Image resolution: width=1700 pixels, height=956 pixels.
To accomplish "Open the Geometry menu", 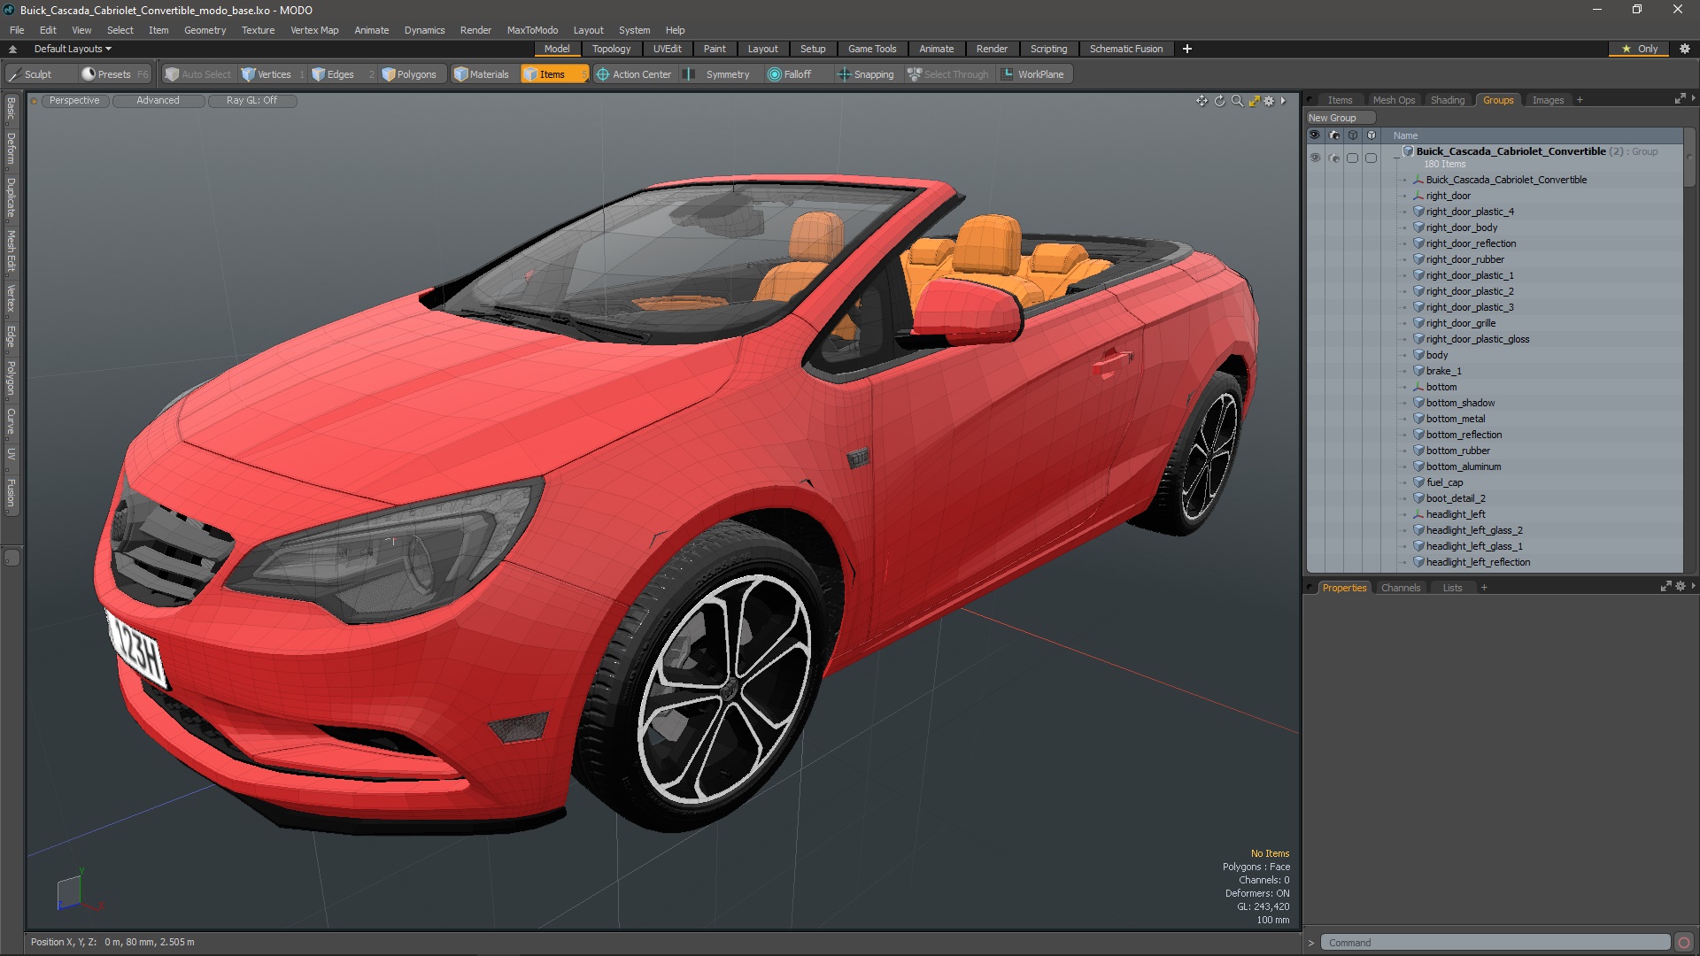I will [x=205, y=30].
